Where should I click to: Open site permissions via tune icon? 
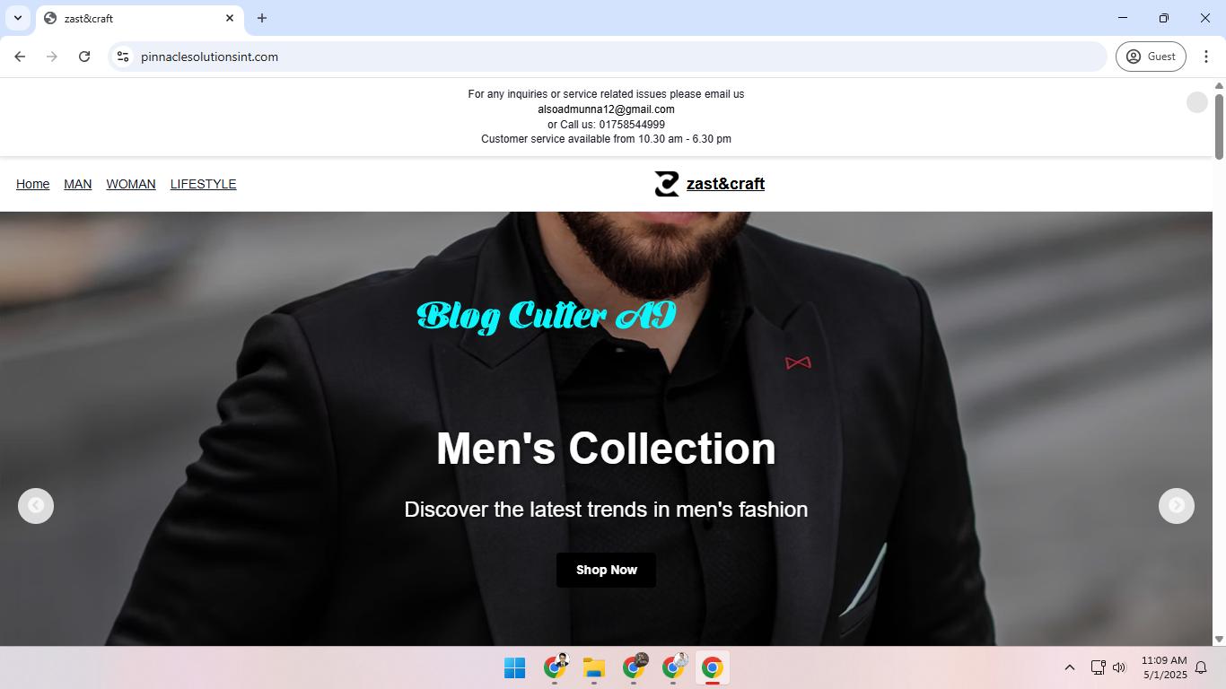[x=122, y=56]
